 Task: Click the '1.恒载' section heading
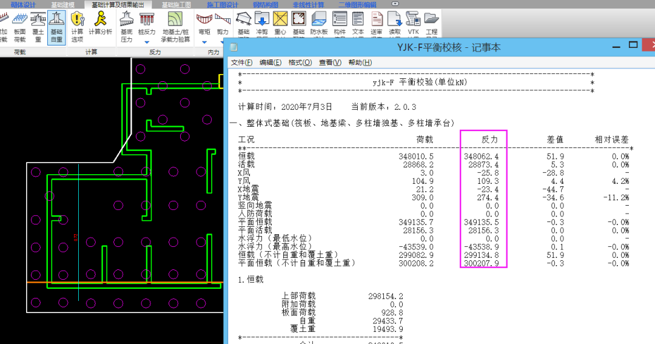(250, 280)
